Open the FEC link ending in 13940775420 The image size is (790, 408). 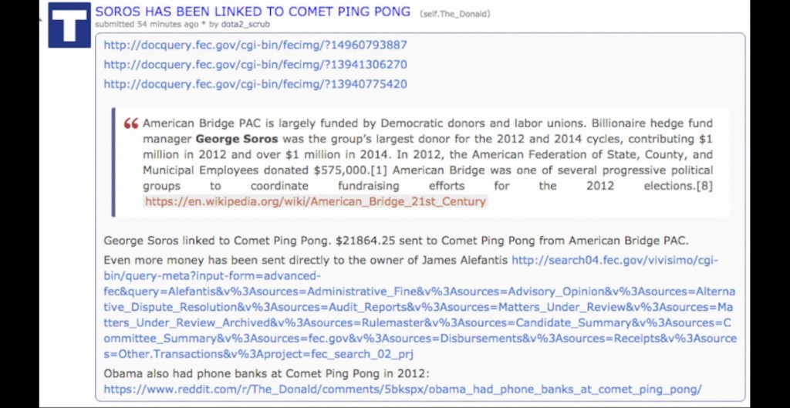click(255, 84)
